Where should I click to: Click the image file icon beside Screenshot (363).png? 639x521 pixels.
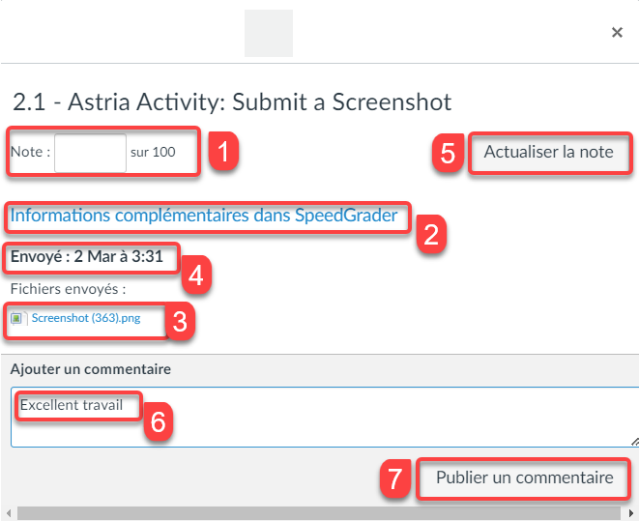click(x=18, y=318)
